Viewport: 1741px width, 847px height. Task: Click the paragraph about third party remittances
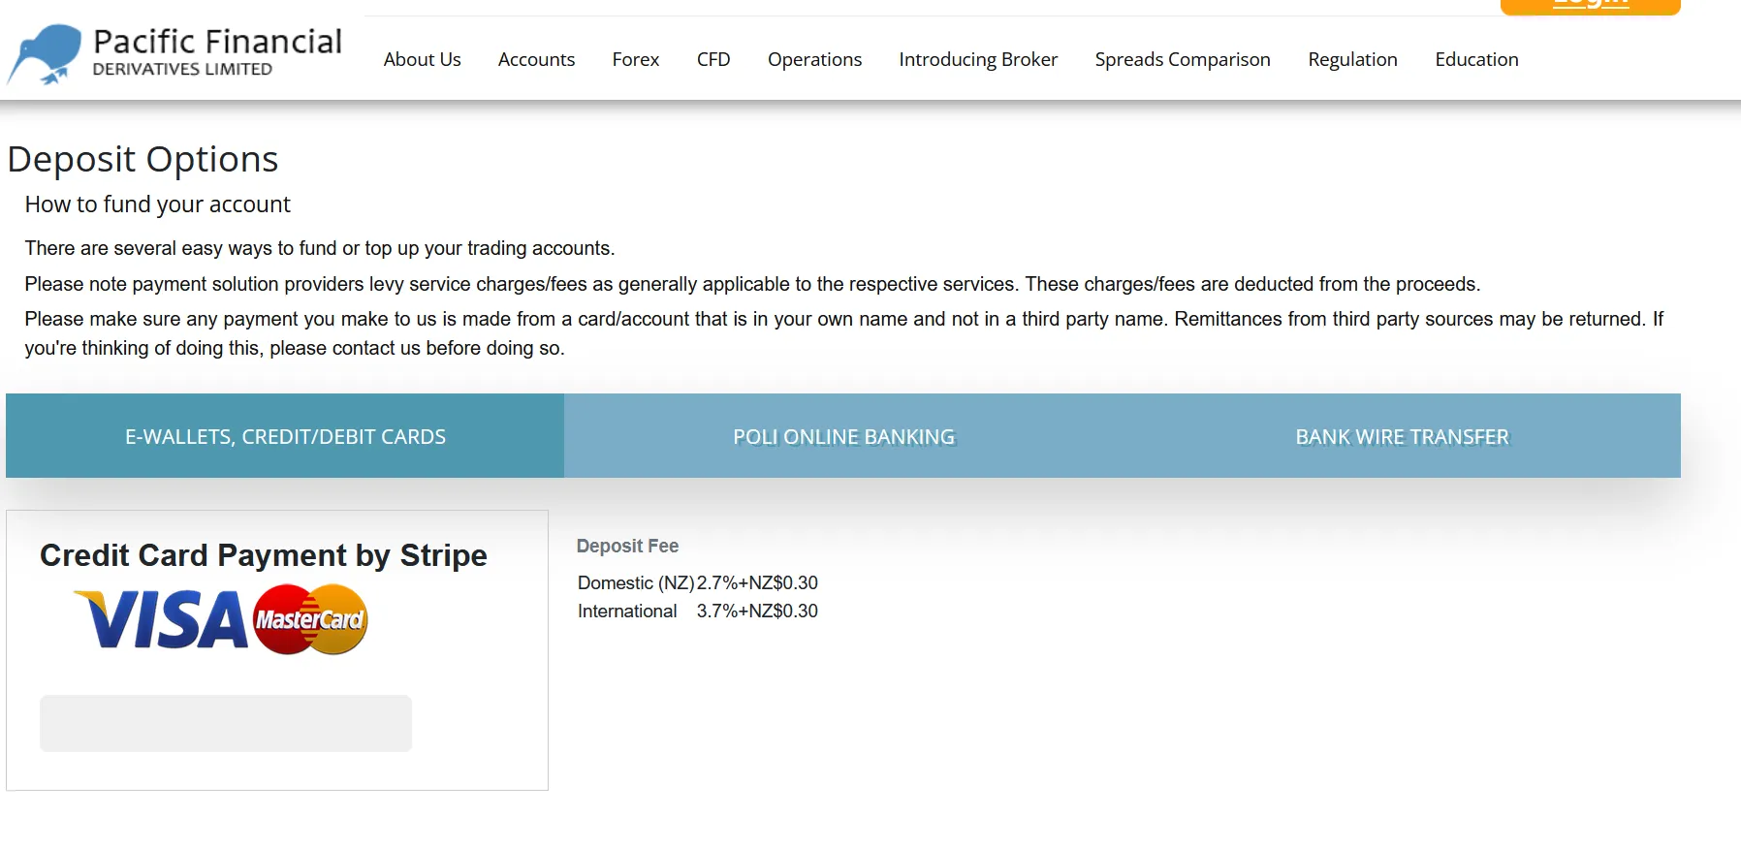843,333
